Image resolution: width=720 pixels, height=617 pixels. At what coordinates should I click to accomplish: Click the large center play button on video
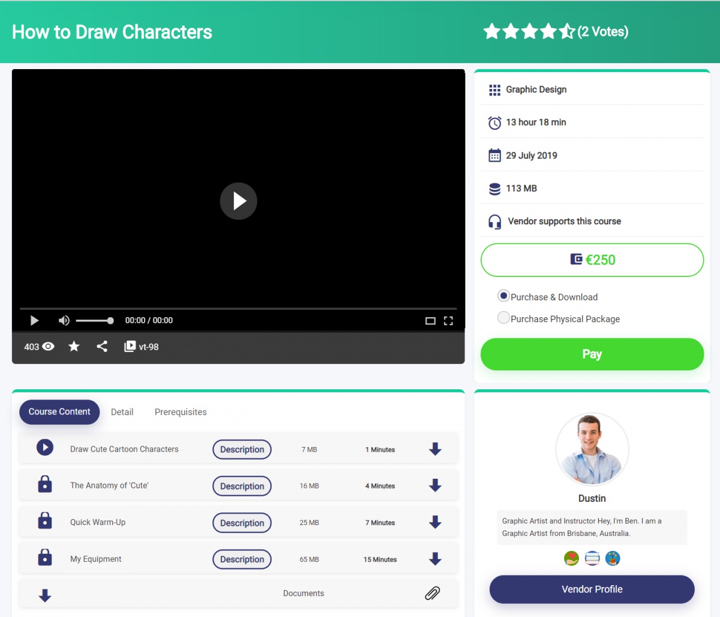(238, 201)
